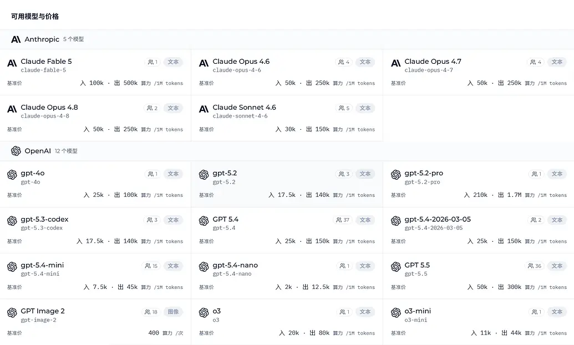Open the gpt-5.4-nano model title

pyautogui.click(x=235, y=265)
